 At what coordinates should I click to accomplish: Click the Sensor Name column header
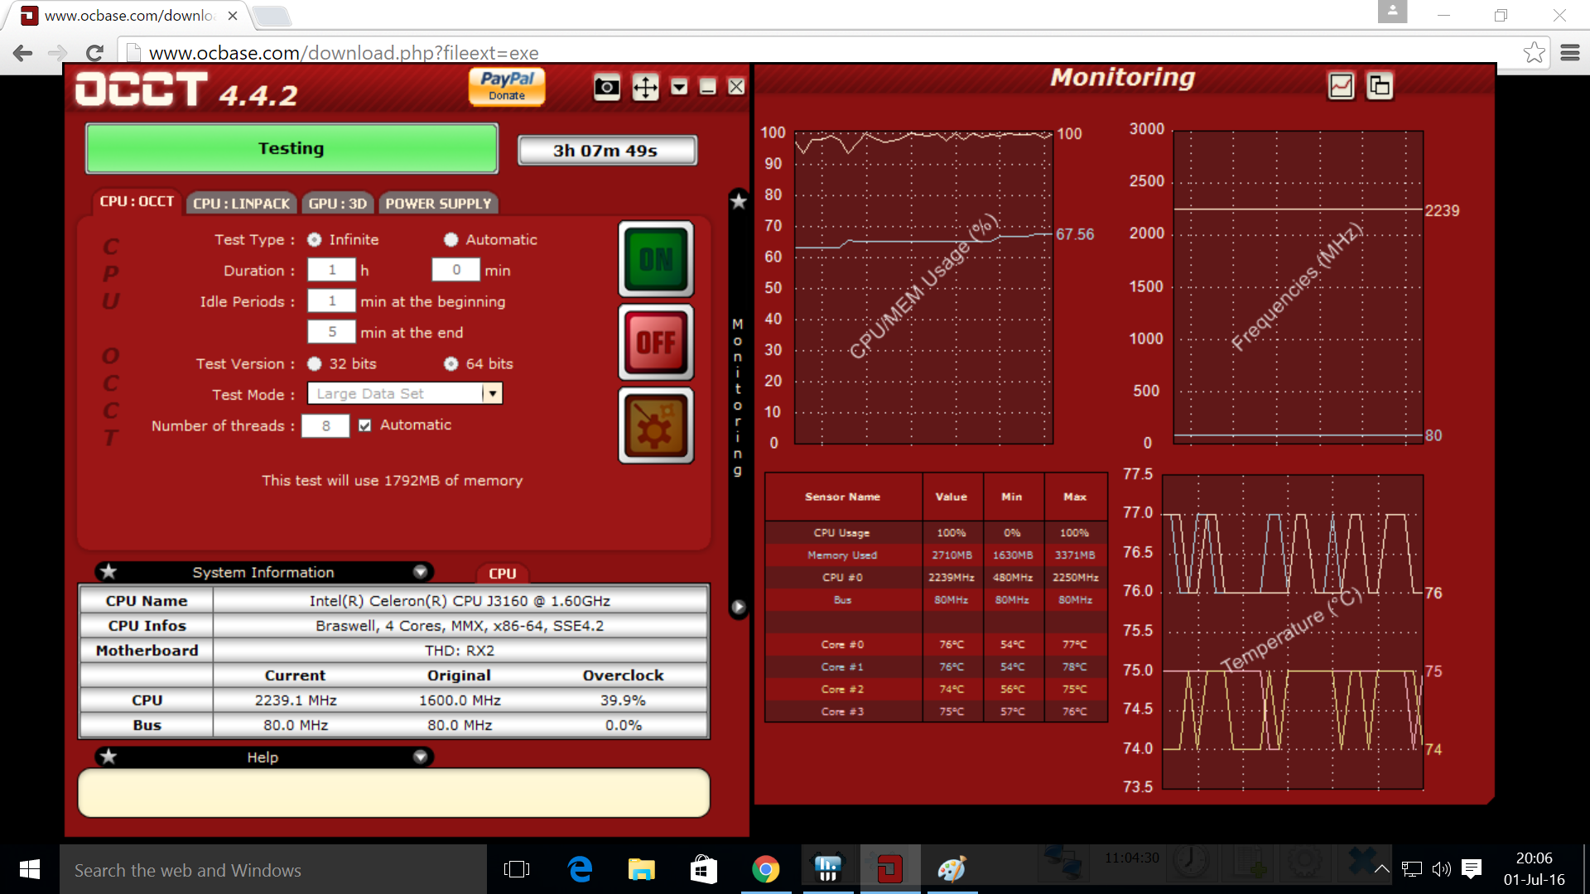[x=843, y=497]
